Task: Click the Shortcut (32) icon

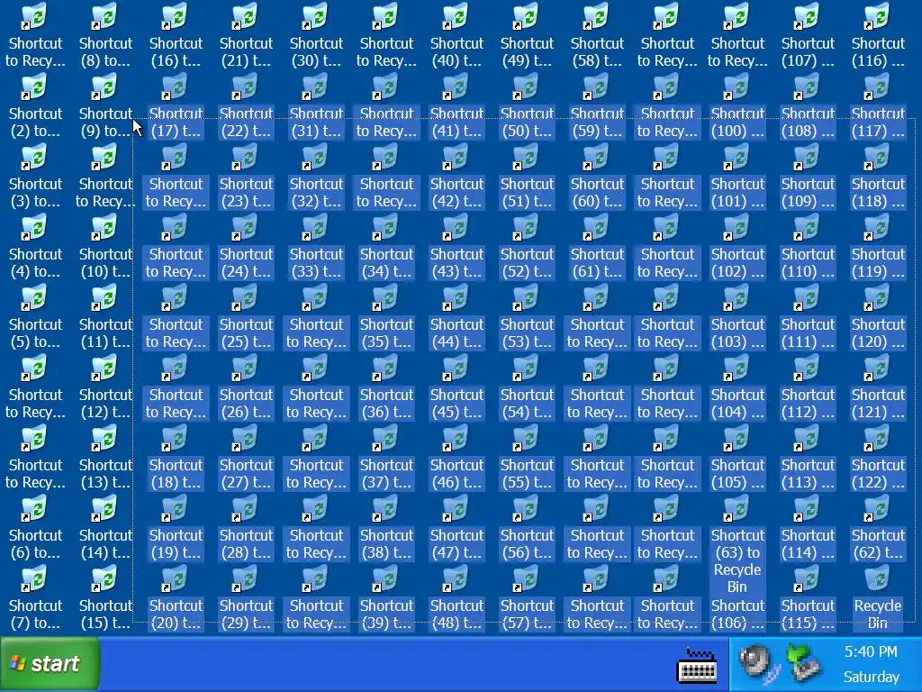Action: pyautogui.click(x=316, y=157)
